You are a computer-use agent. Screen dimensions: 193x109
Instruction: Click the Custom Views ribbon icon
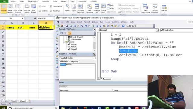(27, 8)
